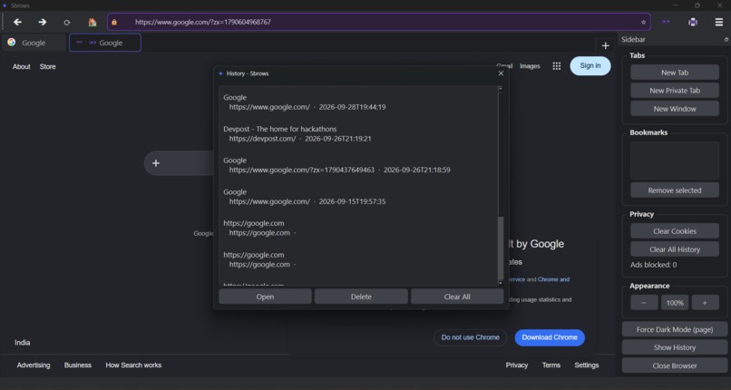
Task: Click Clear All History button
Action: pyautogui.click(x=675, y=249)
